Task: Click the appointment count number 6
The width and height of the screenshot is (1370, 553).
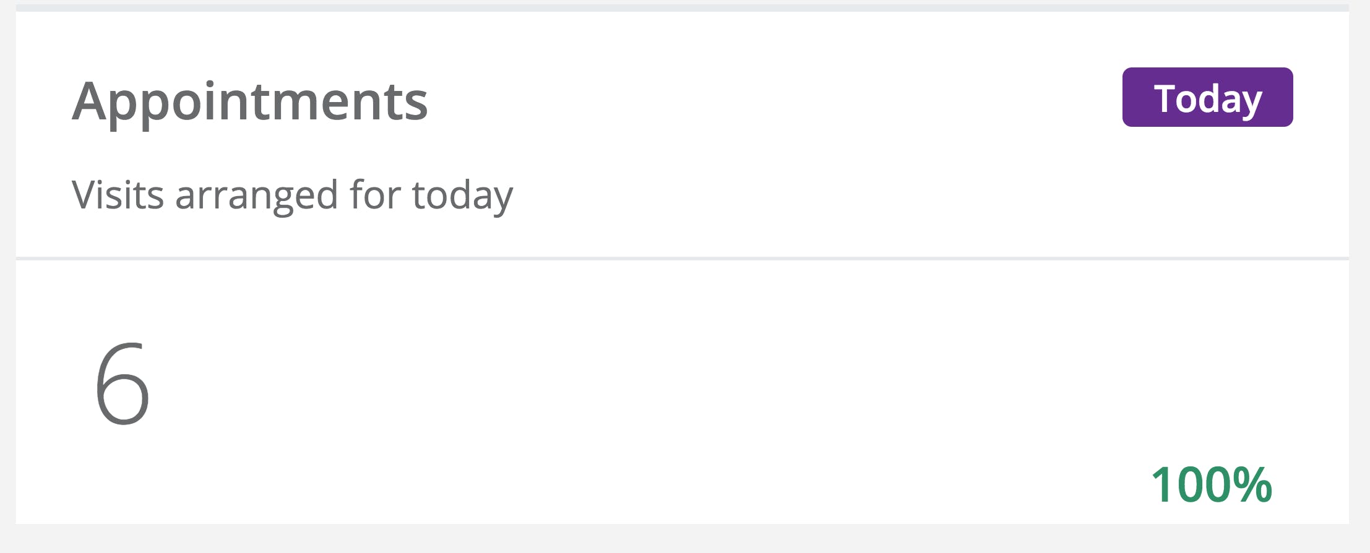Action: tap(123, 384)
